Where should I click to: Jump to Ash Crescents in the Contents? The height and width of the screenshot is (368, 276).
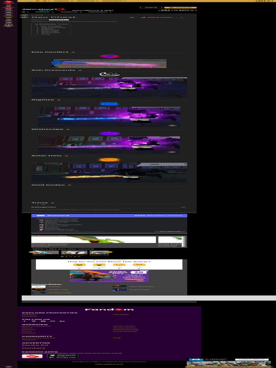click(53, 27)
